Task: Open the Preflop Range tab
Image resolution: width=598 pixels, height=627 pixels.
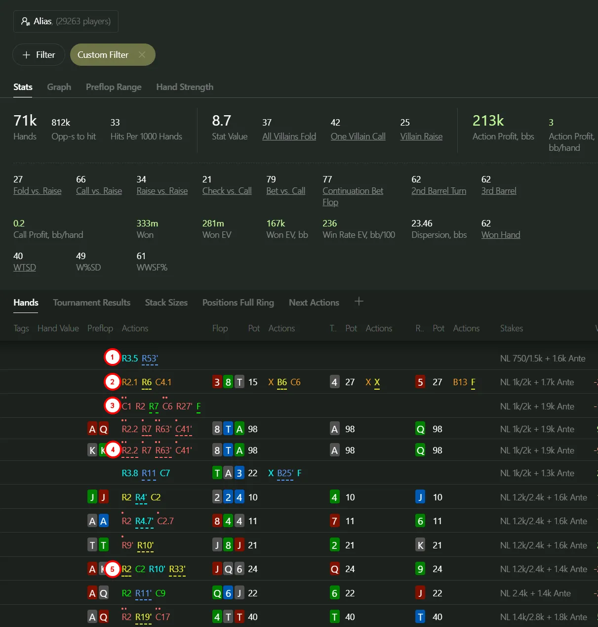Action: tap(114, 87)
